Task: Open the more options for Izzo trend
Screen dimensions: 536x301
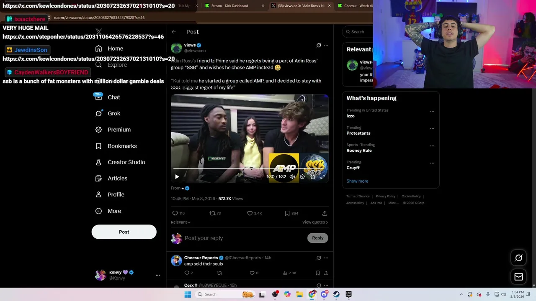Action: click(432, 111)
